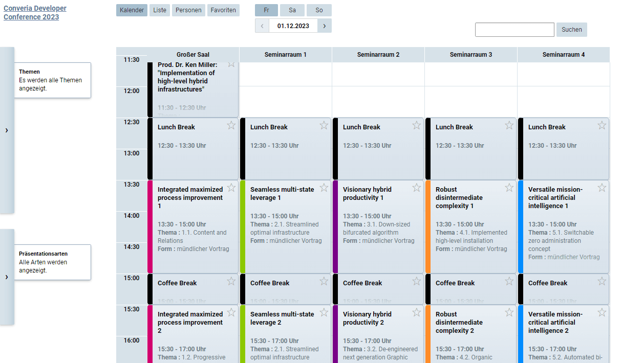The width and height of the screenshot is (643, 363).
Task: Star the Lunch Break in Seminarraum 4
Action: tap(602, 125)
